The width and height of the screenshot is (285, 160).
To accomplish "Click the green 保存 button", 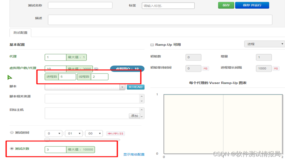I will (226, 5).
